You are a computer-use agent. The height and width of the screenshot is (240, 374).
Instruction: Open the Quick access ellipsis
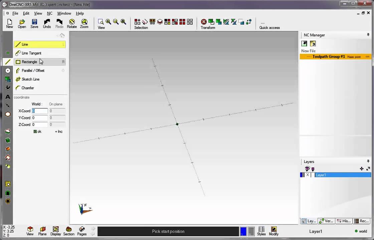pyautogui.click(x=262, y=23)
